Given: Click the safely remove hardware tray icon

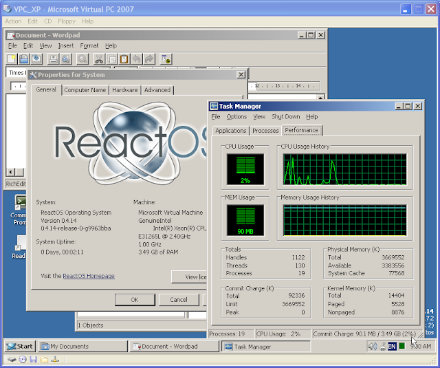Looking at the screenshot, I should point(382,347).
